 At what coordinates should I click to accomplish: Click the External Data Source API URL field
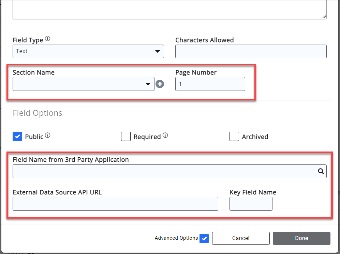(115, 204)
